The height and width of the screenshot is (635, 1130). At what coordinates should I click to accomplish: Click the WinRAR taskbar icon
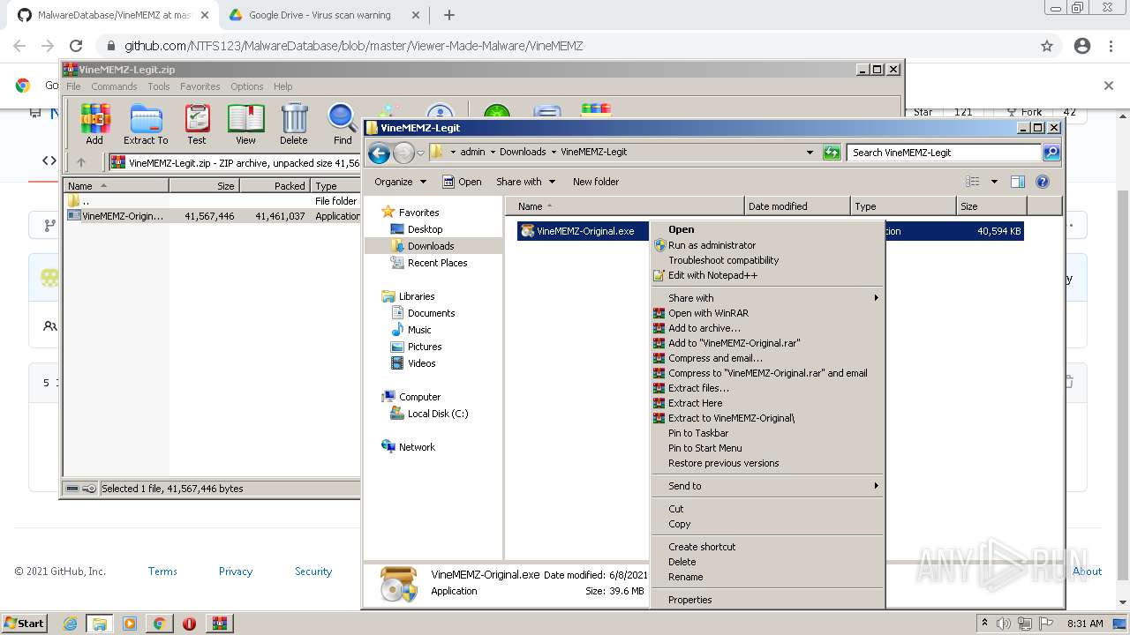point(219,624)
